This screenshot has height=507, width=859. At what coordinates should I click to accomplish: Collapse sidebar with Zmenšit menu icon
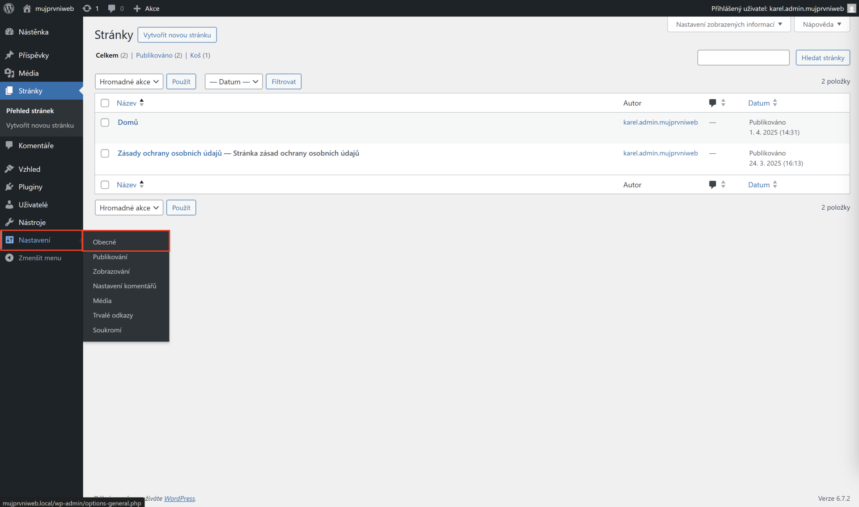coord(9,258)
